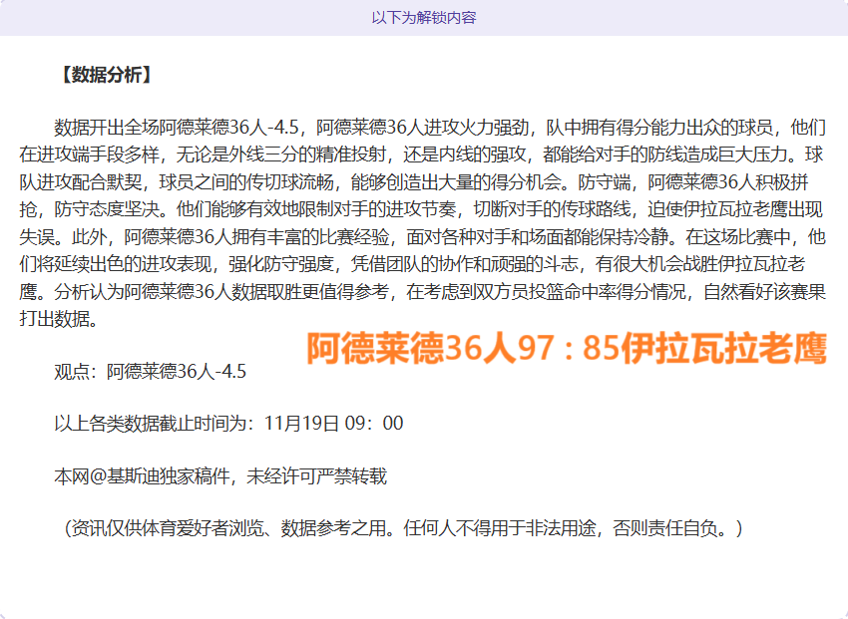Click the paragraph line starting "数据开出全场"
The image size is (848, 619).
[439, 128]
